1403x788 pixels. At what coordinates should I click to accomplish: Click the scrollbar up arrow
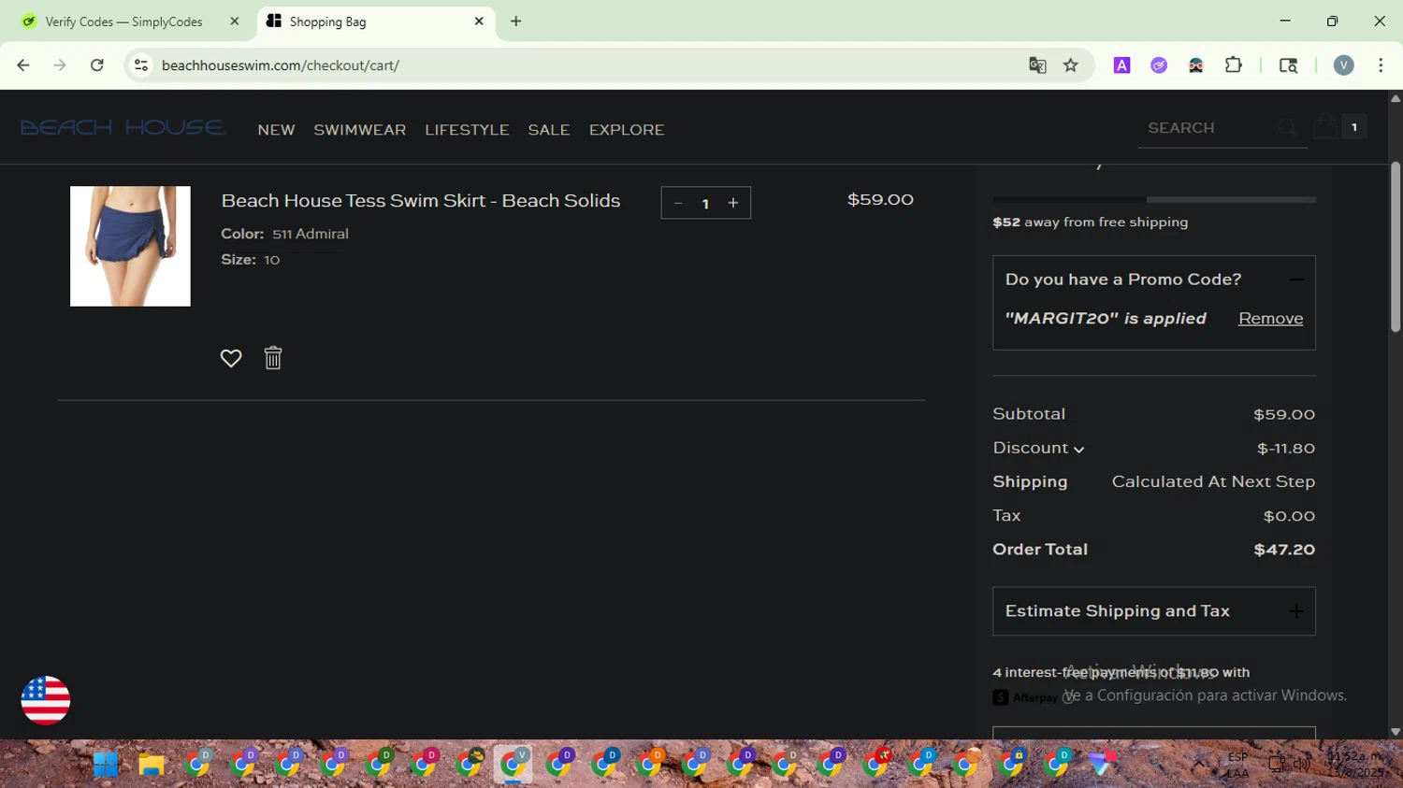click(x=1396, y=98)
